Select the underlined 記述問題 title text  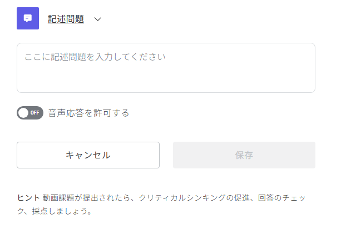point(66,19)
